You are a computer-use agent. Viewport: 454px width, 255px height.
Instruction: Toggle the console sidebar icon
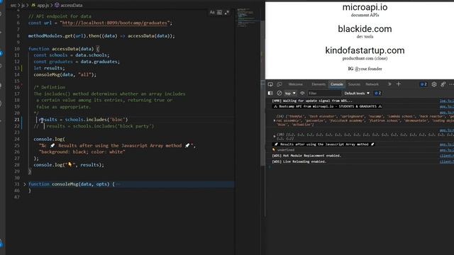270,93
